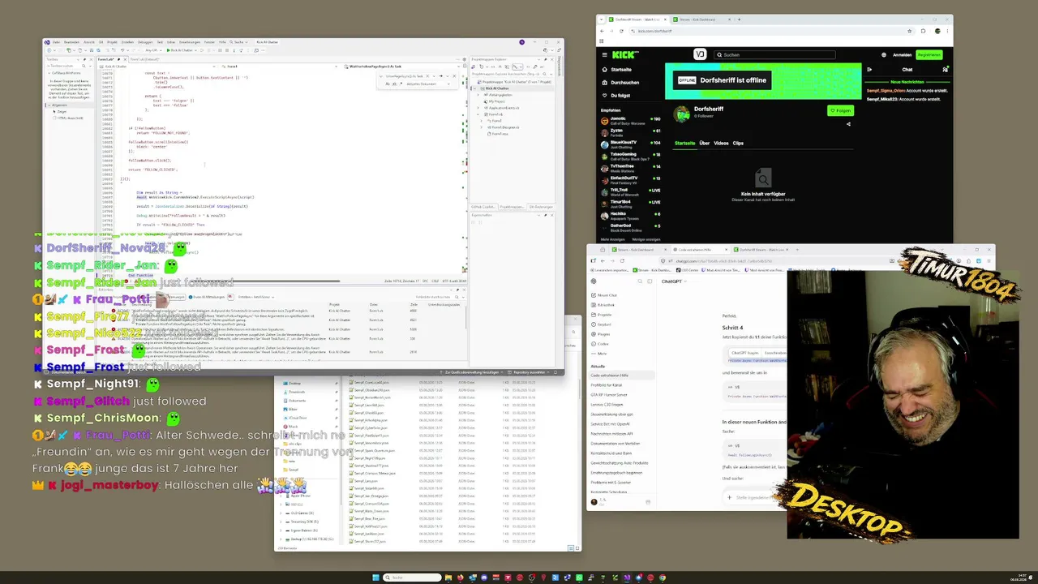Open File Explorer from the taskbar
The height and width of the screenshot is (584, 1038).
click(x=448, y=578)
